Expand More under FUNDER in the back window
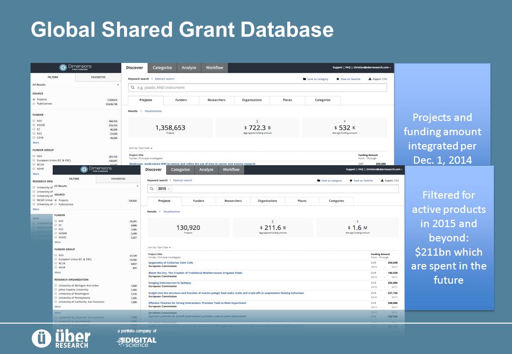Screen dimensions: 512x354 click(36, 143)
